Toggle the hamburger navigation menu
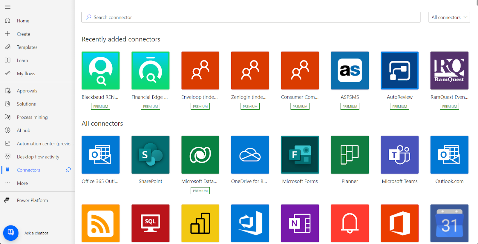This screenshot has width=478, height=244. coord(8,7)
